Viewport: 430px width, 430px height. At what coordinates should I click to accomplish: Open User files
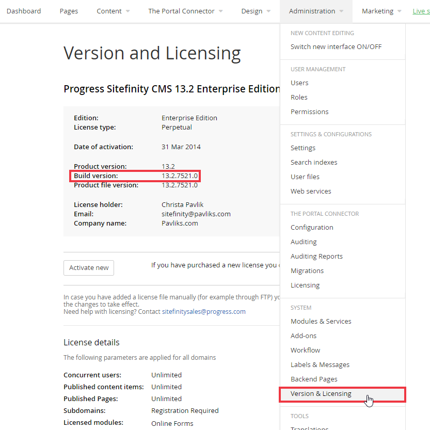305,177
